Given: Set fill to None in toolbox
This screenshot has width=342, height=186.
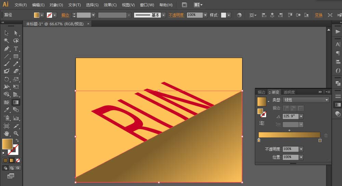Looking at the screenshot, I should tap(18, 160).
